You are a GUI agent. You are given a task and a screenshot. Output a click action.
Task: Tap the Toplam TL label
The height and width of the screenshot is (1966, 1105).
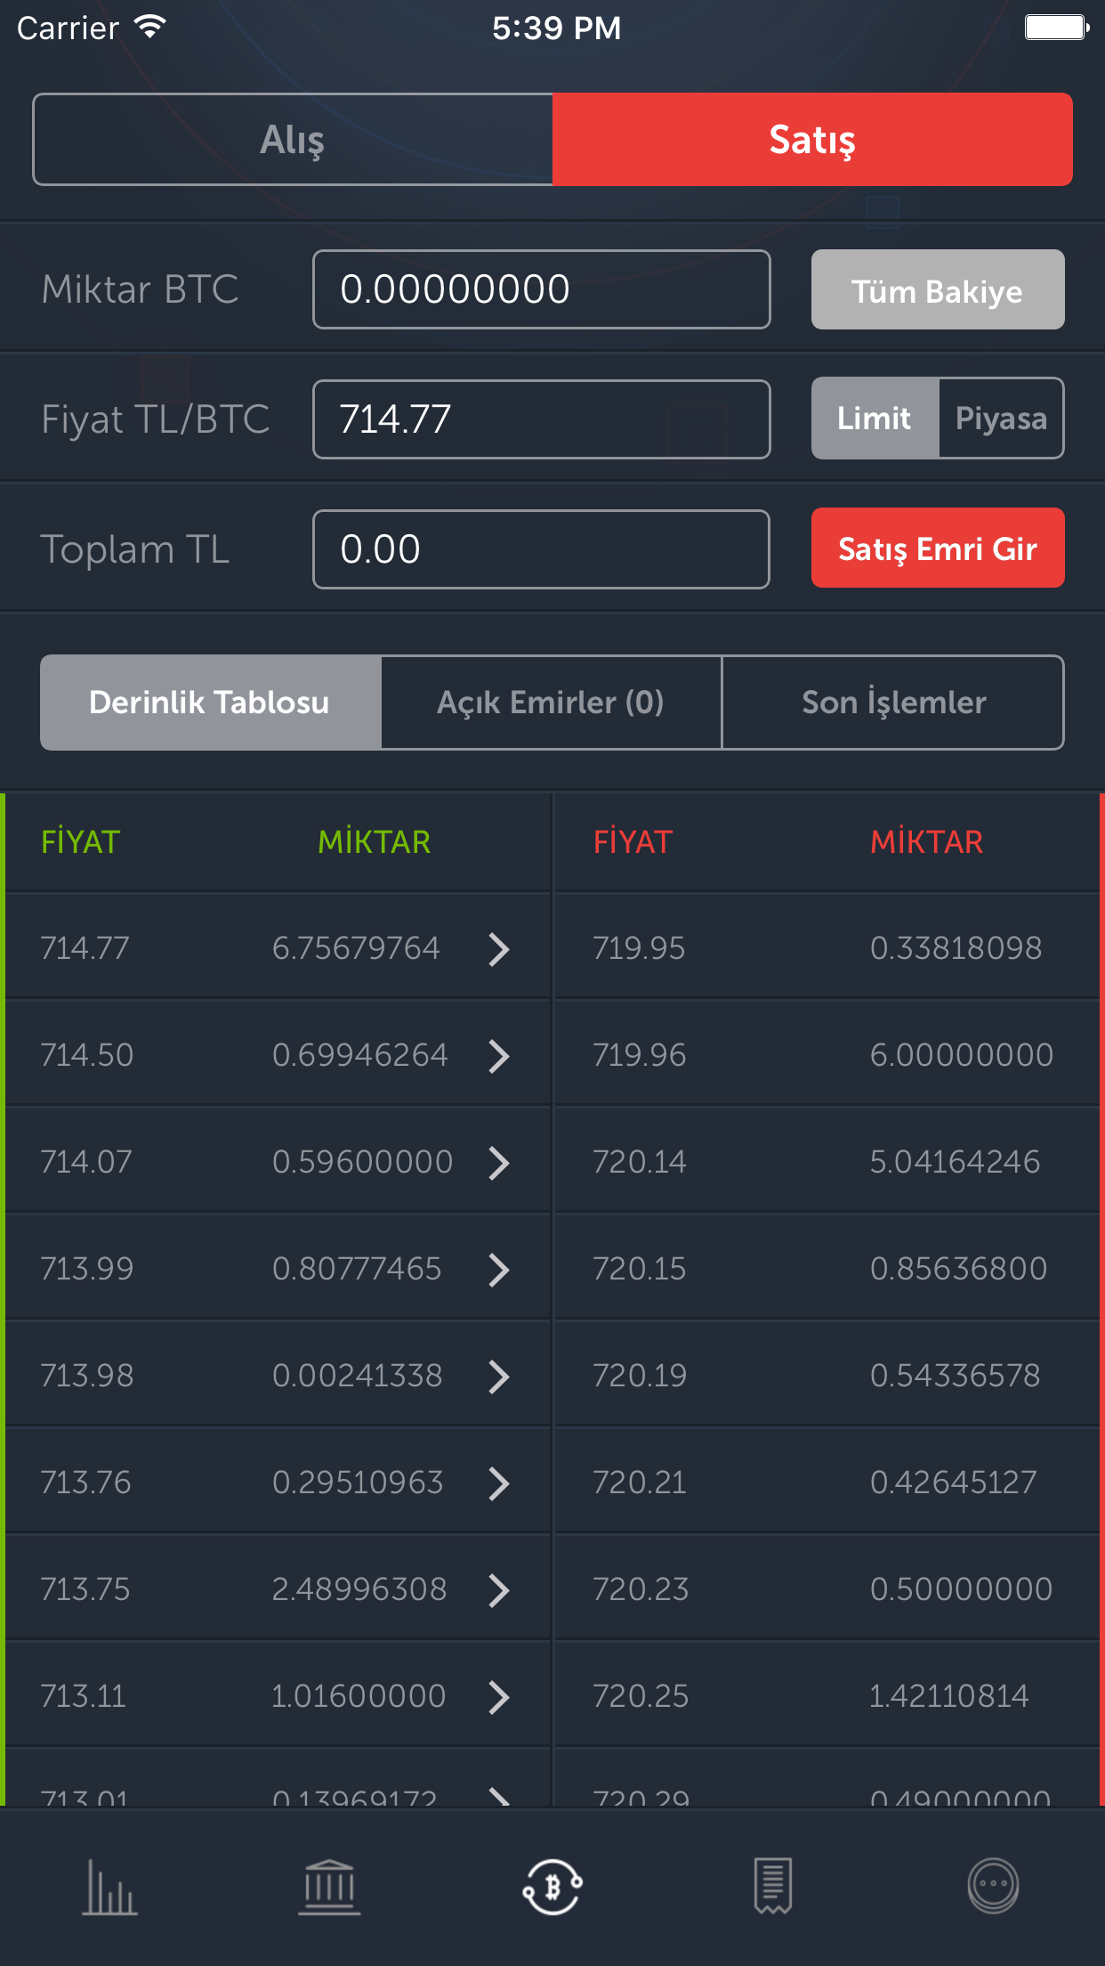[135, 549]
